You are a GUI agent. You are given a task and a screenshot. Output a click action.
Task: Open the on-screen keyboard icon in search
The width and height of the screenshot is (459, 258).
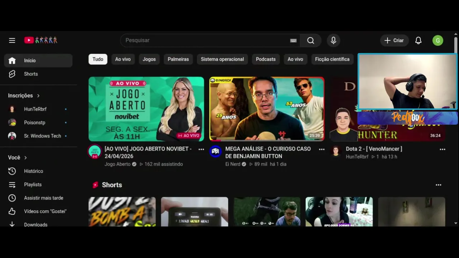[x=293, y=40]
